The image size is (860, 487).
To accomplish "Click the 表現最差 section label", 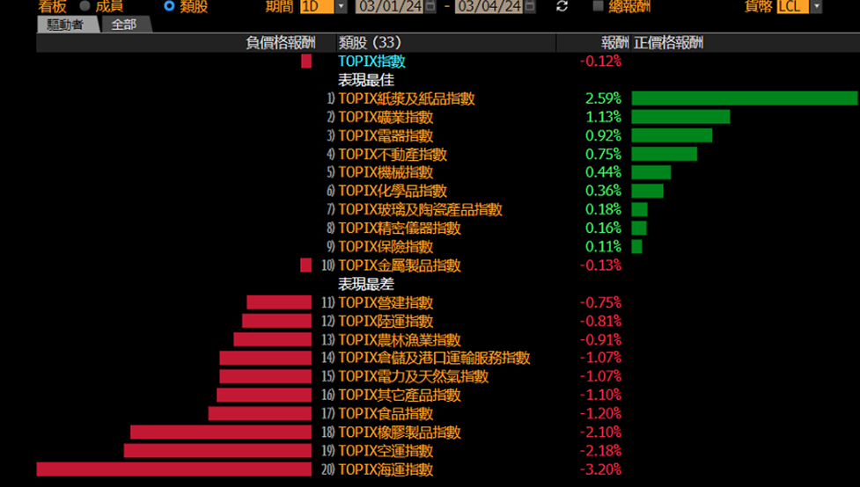I will [x=366, y=284].
